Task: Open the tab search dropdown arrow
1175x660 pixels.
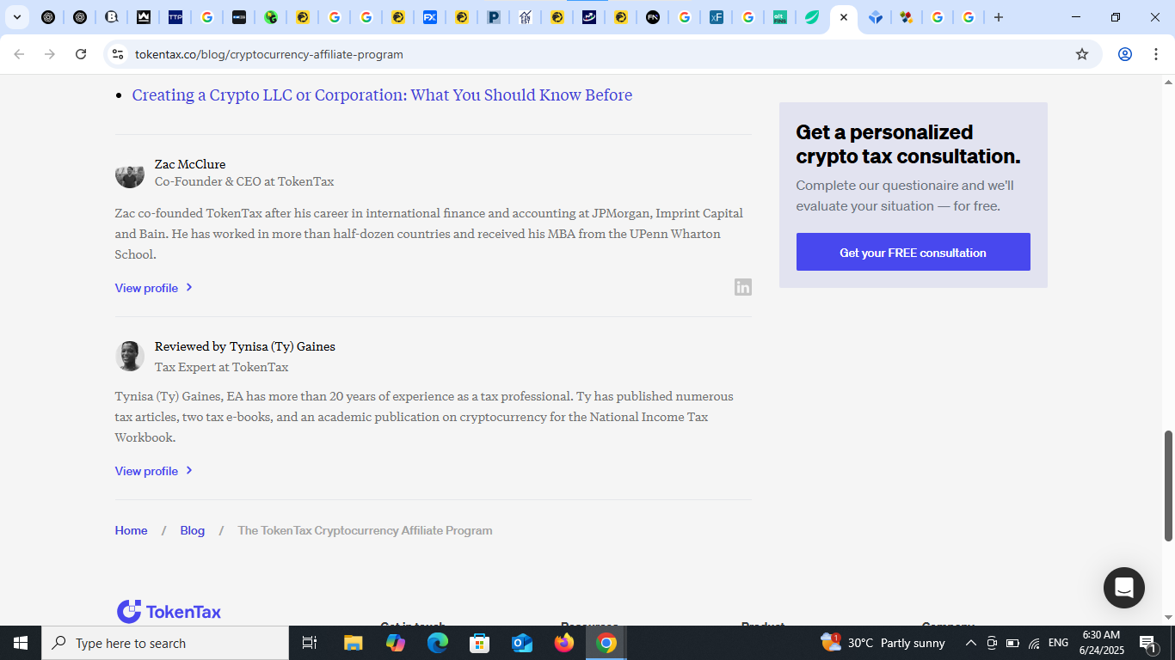Action: click(16, 17)
